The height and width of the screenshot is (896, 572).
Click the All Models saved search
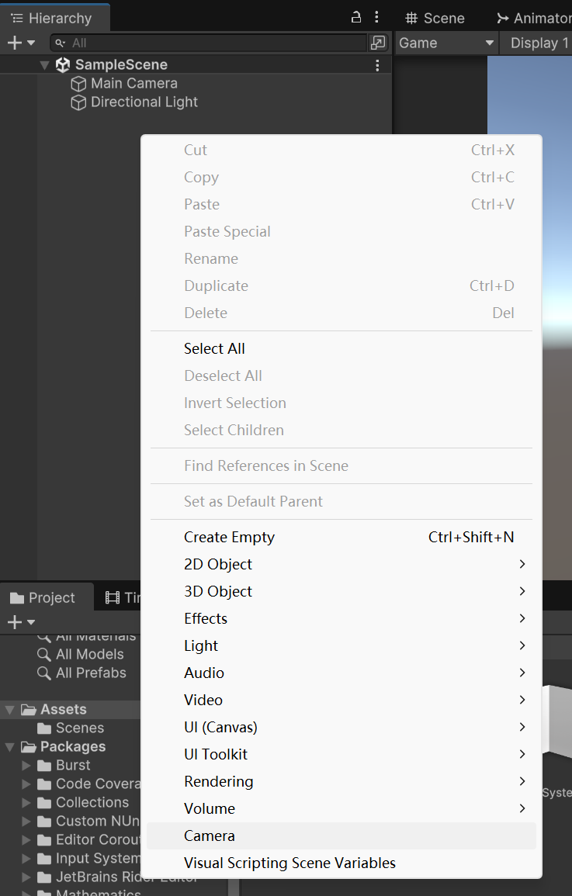tap(89, 654)
